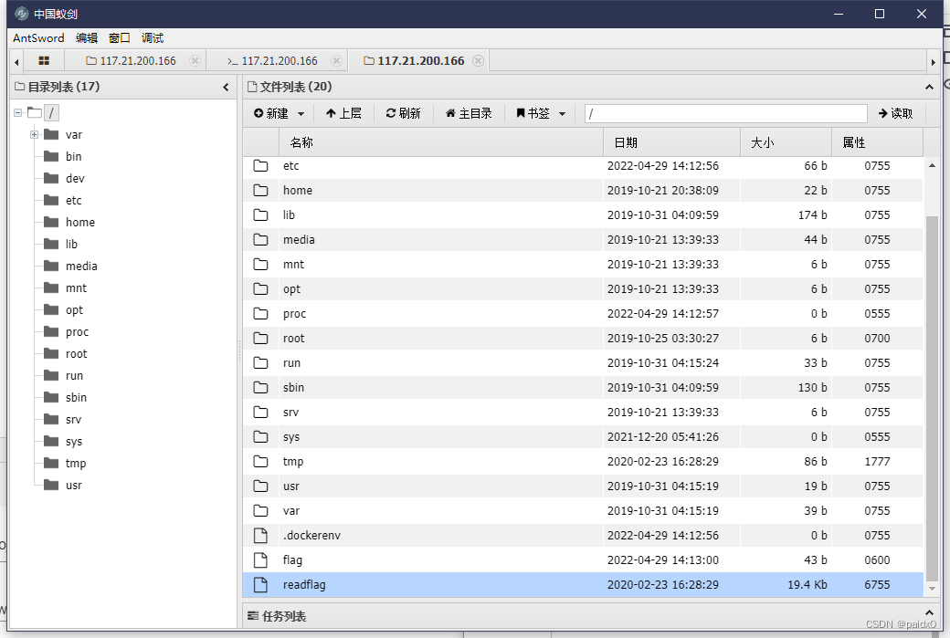Click the .dockerenv file icon
950x638 pixels.
tap(260, 535)
